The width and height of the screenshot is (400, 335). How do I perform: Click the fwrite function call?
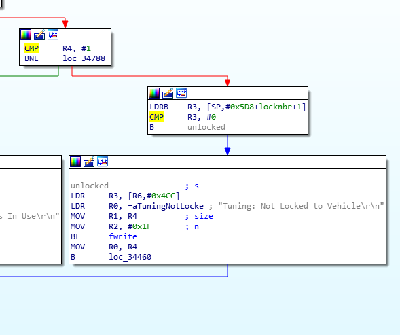click(x=123, y=236)
